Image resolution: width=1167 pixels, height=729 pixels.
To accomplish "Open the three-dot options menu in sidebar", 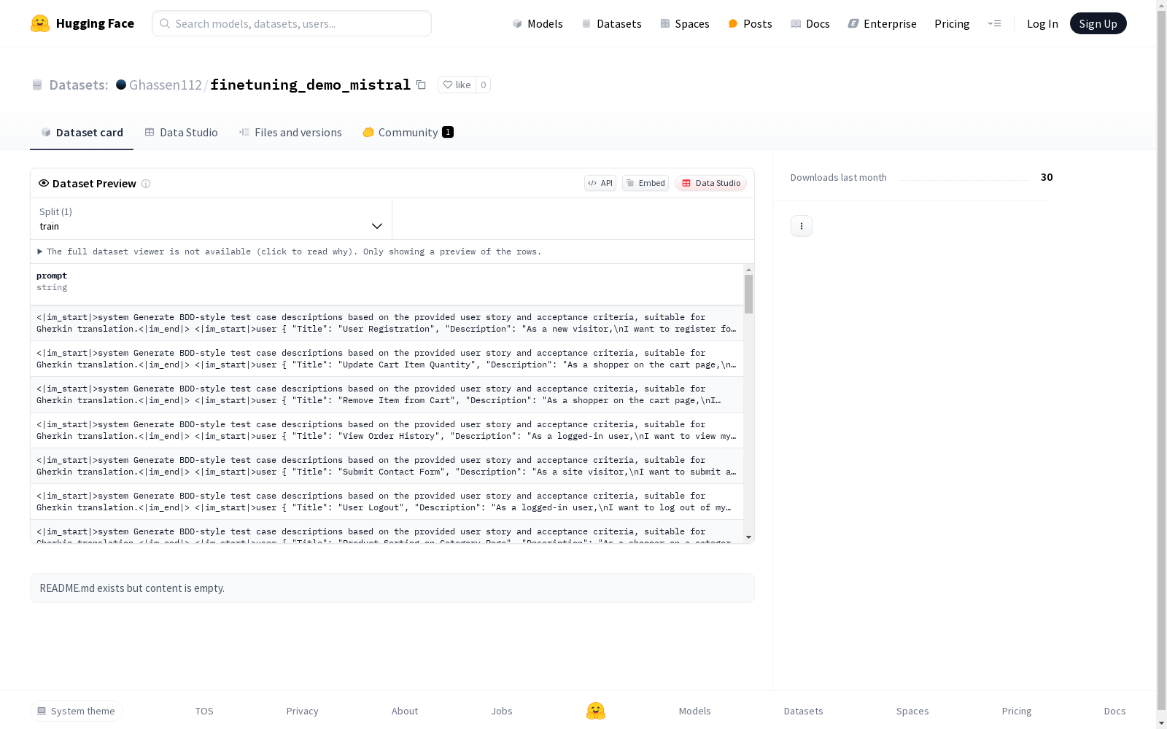I will click(802, 226).
